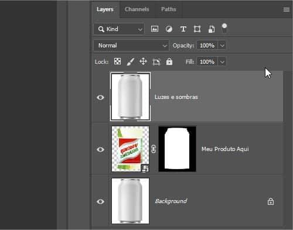Filter for adjustment layers icon
Image resolution: width=293 pixels, height=230 pixels.
(169, 29)
